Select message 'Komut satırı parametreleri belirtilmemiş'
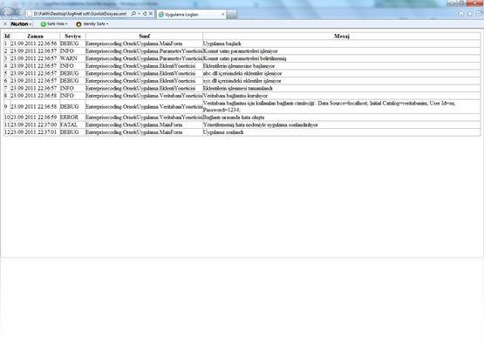This screenshot has width=484, height=343. [245, 58]
